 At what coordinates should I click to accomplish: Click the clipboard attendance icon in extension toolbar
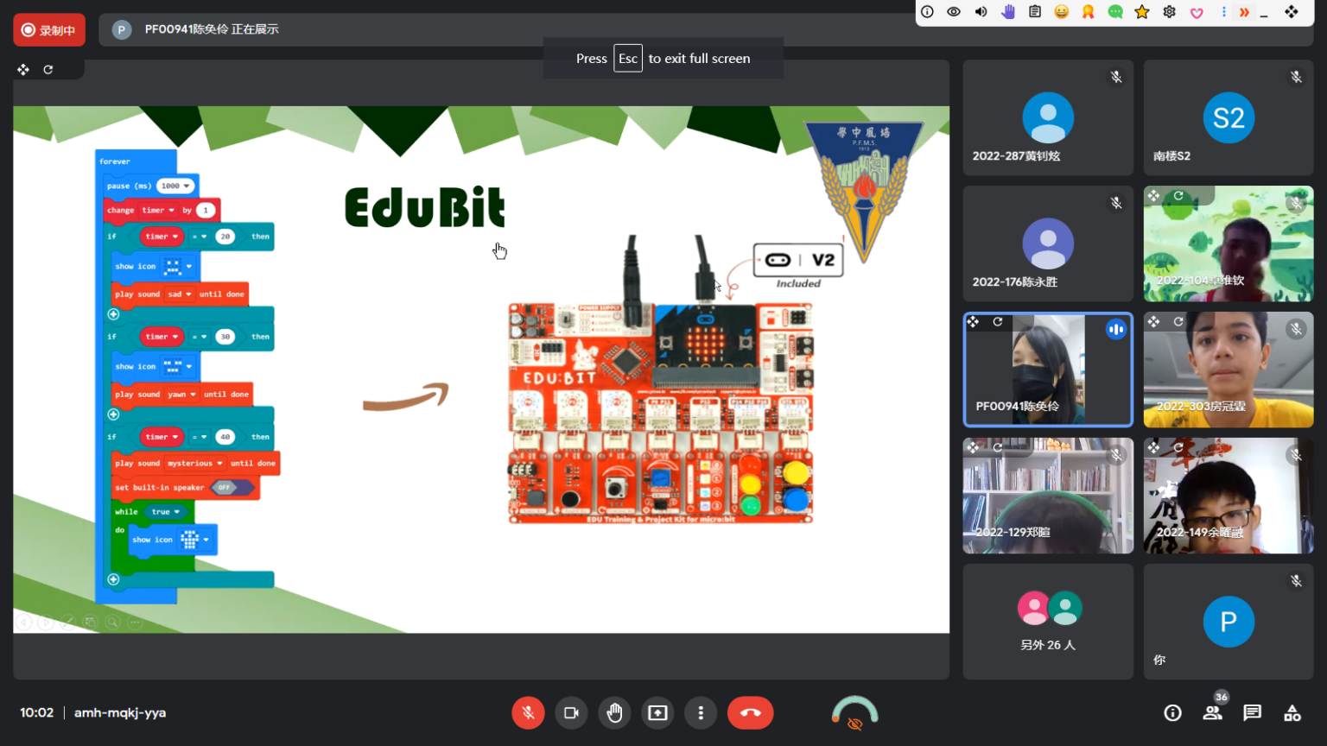[1035, 12]
